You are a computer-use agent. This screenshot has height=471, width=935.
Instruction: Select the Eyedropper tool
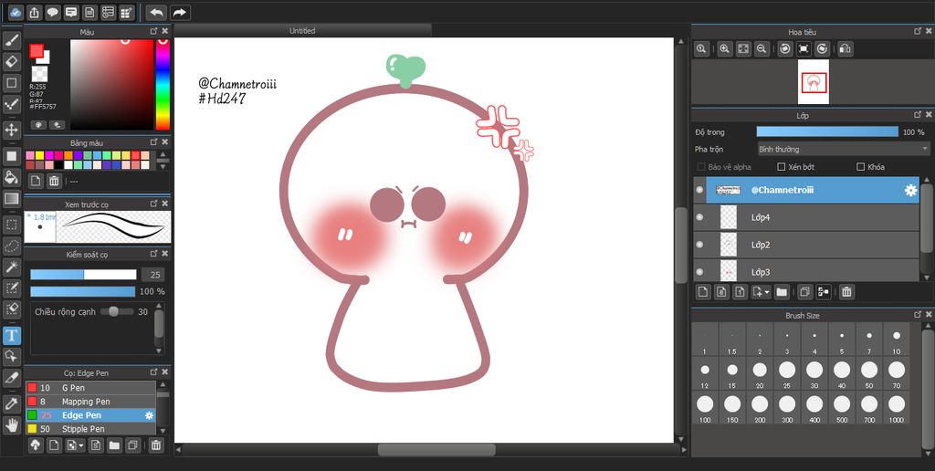click(12, 403)
